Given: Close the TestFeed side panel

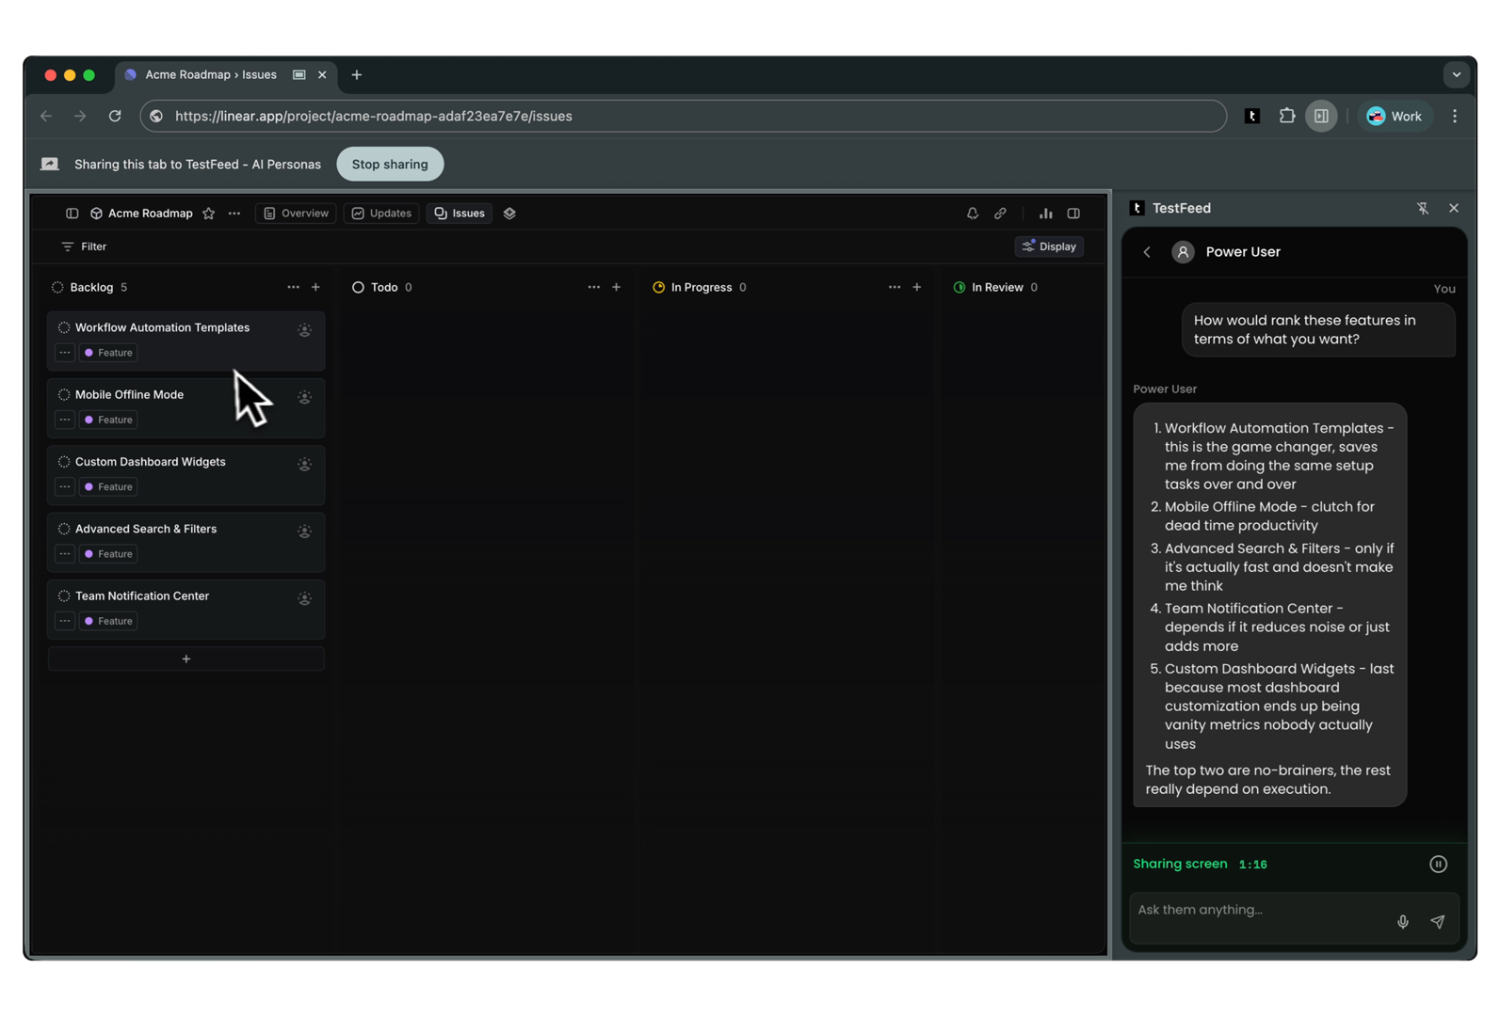Looking at the screenshot, I should click(x=1454, y=208).
